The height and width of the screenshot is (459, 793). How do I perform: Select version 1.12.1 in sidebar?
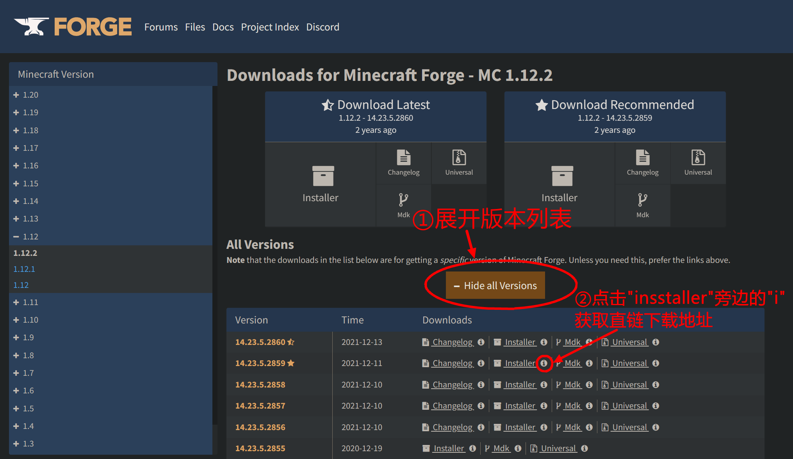tap(24, 269)
